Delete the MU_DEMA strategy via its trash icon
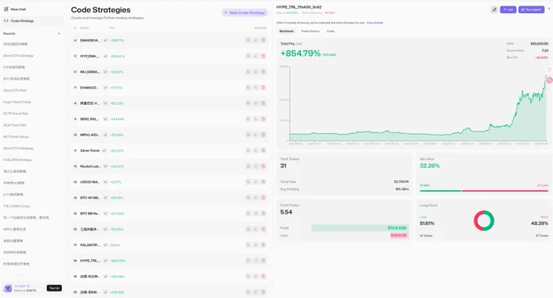 (x=263, y=71)
